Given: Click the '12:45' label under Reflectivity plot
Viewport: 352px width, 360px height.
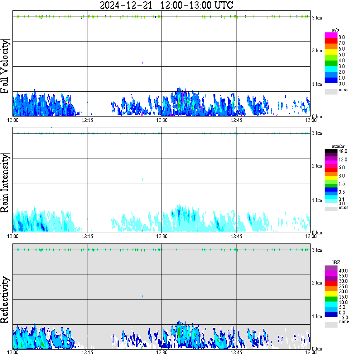Looking at the screenshot, I should [x=236, y=353].
